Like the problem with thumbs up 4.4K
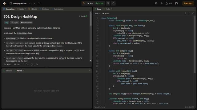This screenshot has height=110, width=197. click(7, 64)
